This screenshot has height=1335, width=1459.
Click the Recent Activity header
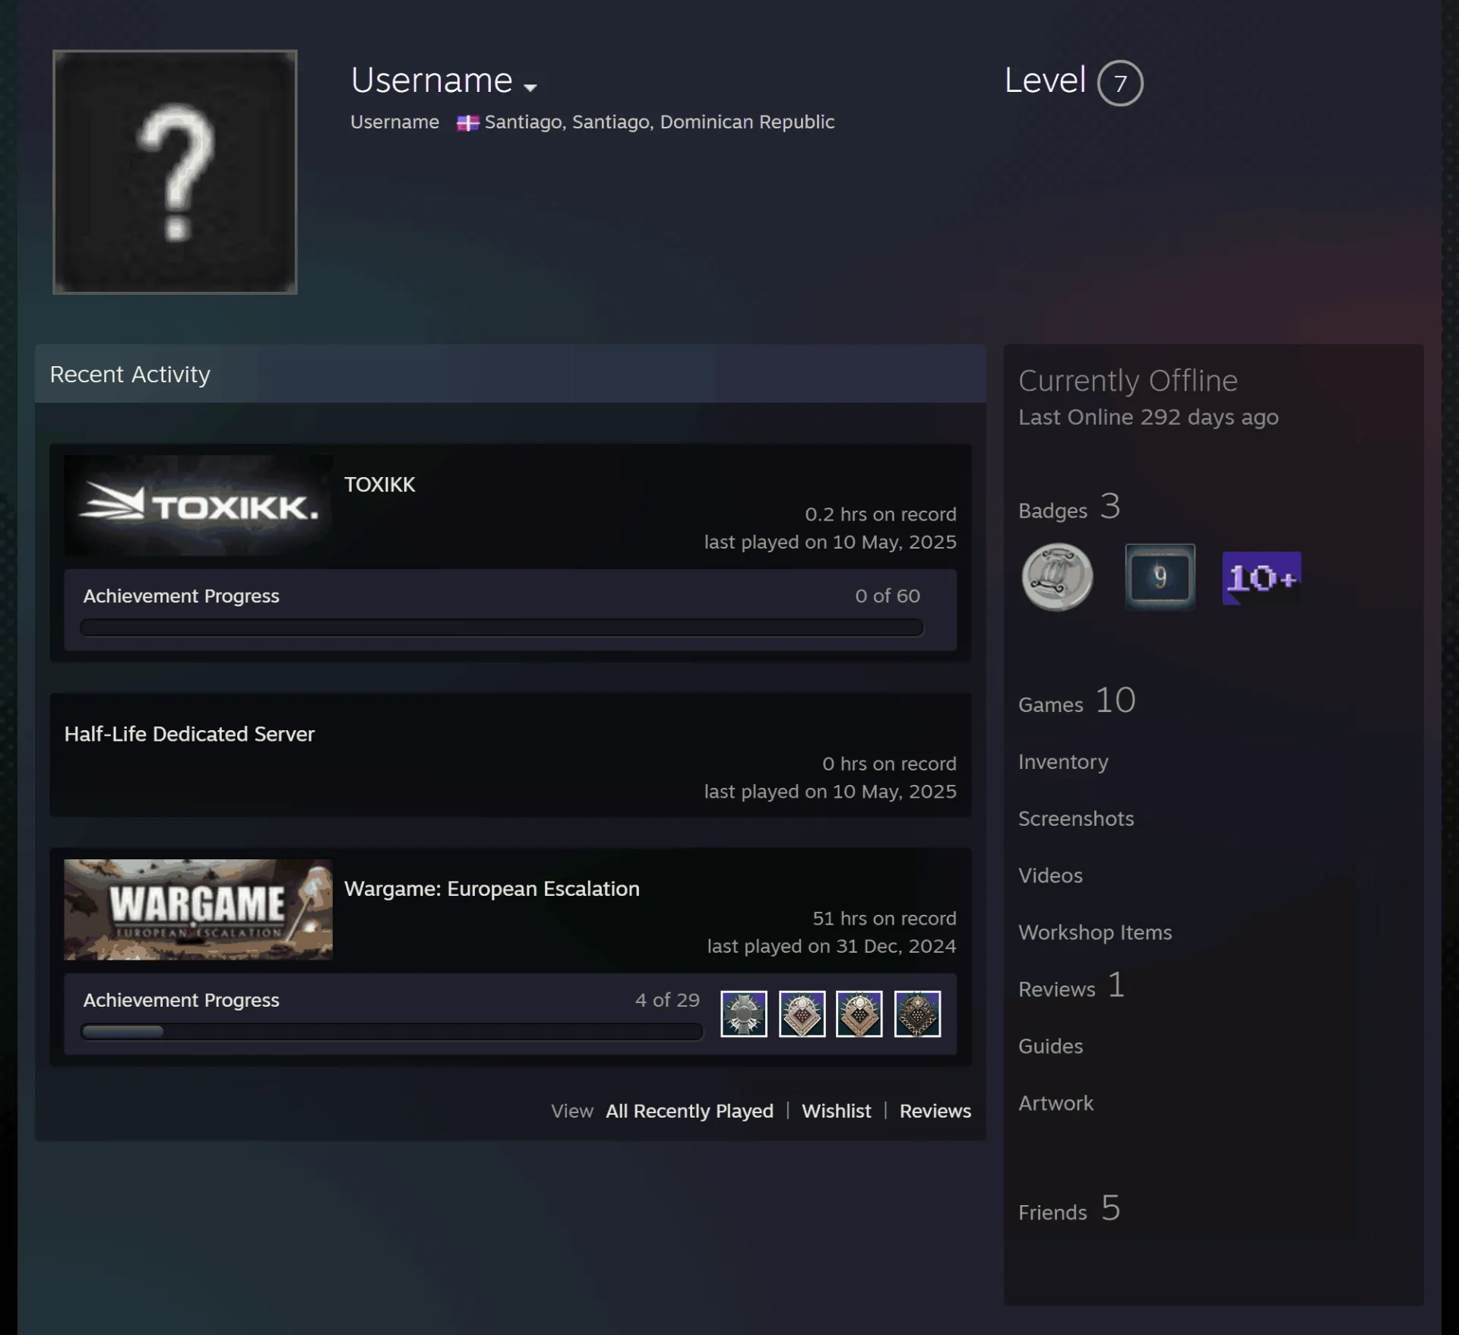tap(510, 374)
